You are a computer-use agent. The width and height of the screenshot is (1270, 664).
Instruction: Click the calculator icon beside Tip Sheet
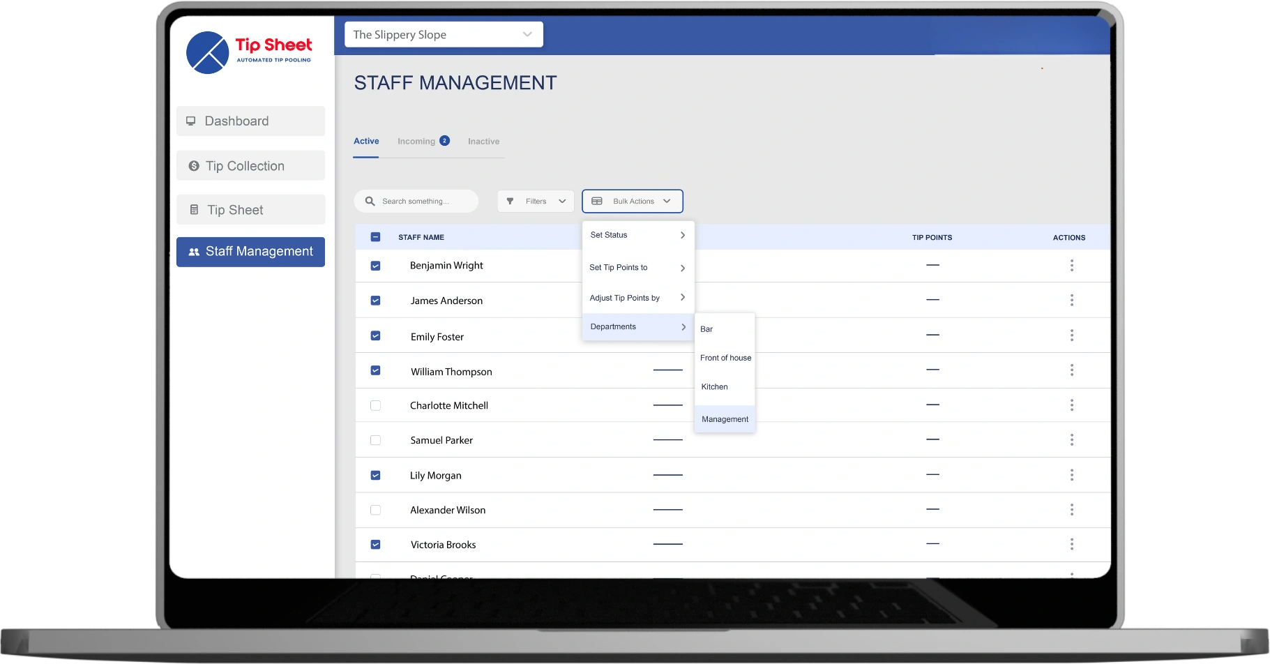pos(194,209)
